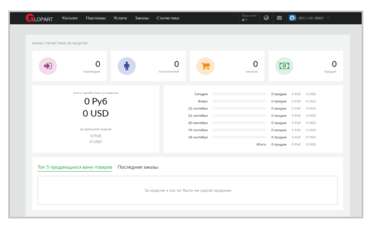
Task: Expand the user account dropdown arrow
Action: (x=328, y=17)
